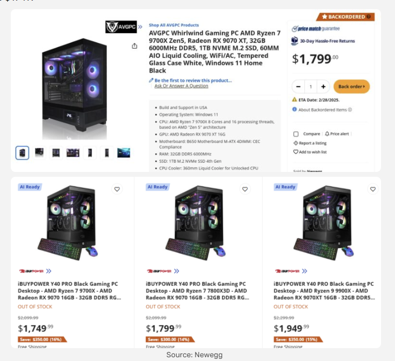The height and width of the screenshot is (361, 395).
Task: Click the Back order button
Action: [352, 87]
